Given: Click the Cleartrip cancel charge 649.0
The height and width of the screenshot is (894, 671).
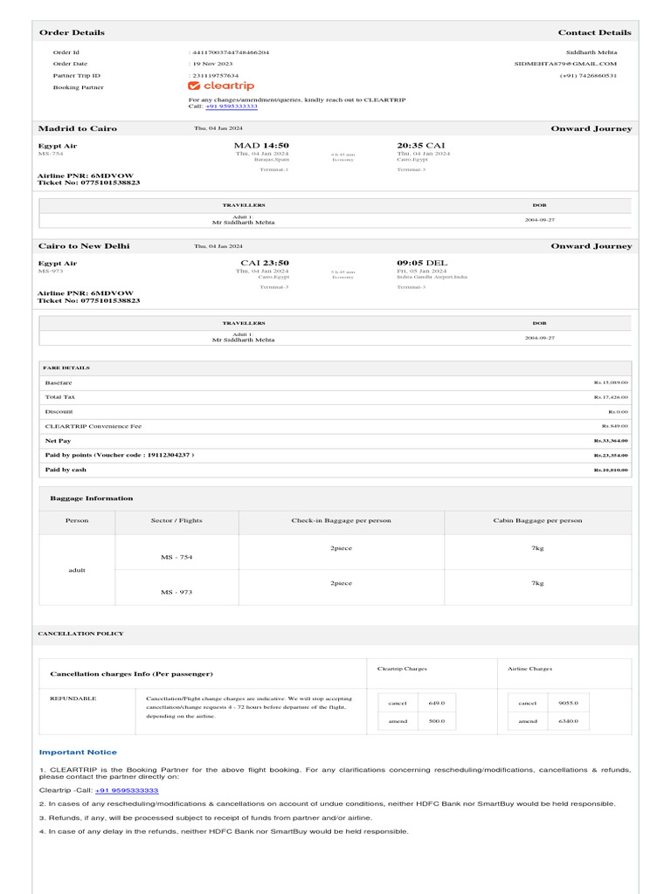Looking at the screenshot, I should [436, 703].
